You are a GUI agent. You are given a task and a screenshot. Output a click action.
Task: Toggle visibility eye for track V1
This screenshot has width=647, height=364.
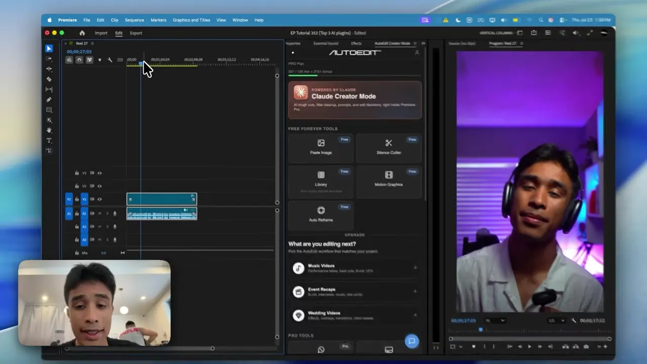pos(100,199)
